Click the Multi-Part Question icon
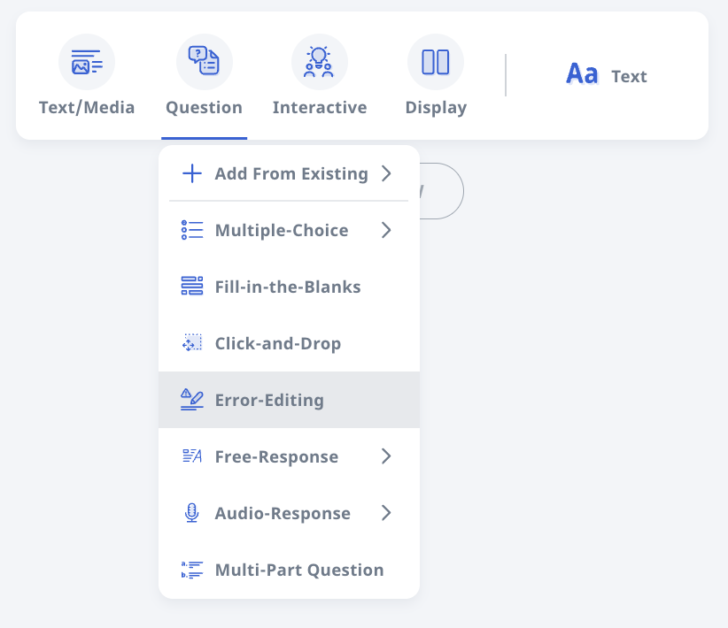The image size is (728, 628). pyautogui.click(x=192, y=570)
